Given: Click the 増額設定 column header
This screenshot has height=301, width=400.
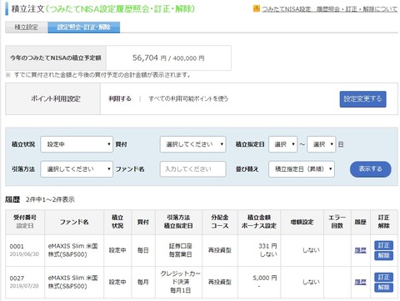Looking at the screenshot, I should [x=302, y=222].
